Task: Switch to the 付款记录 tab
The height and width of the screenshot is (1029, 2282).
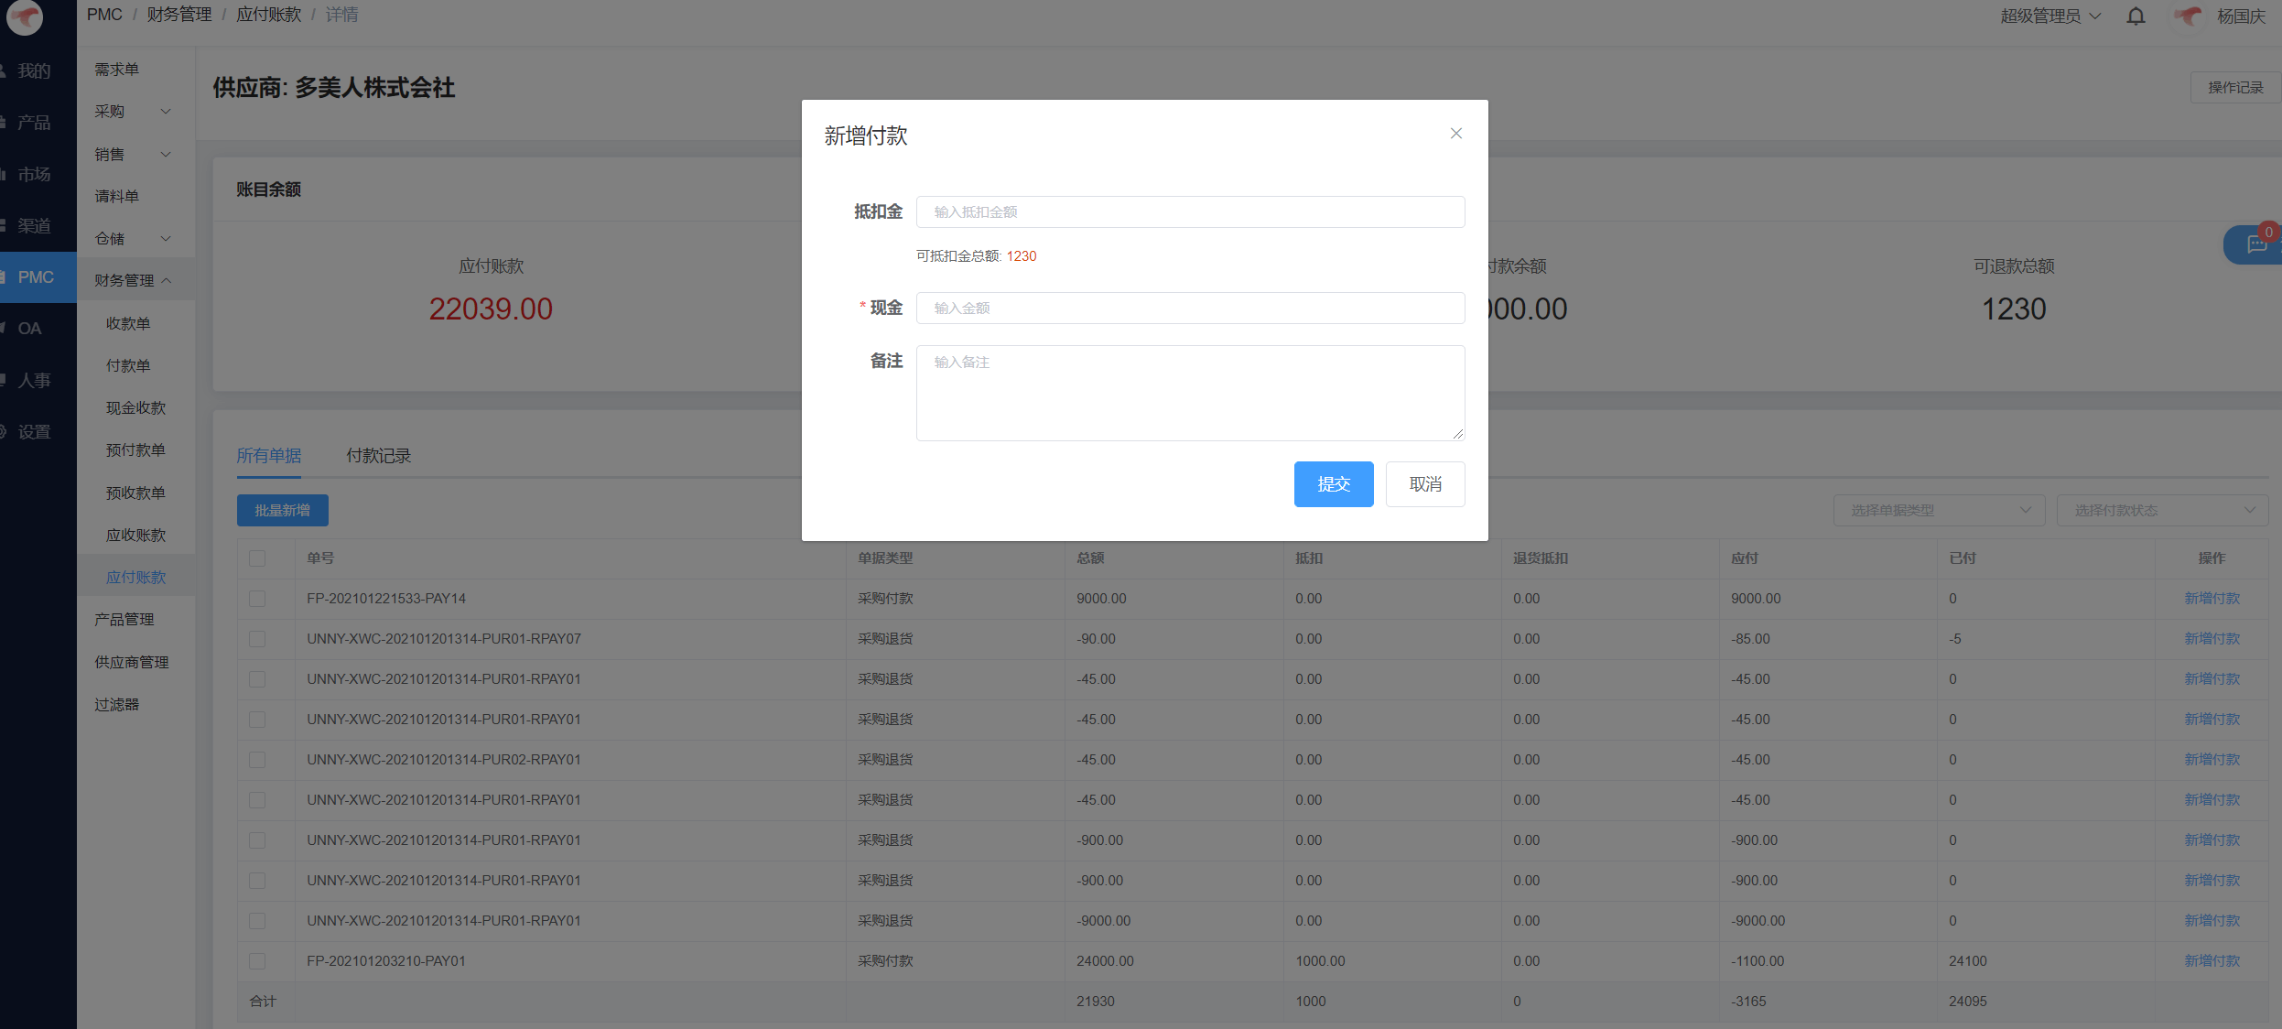Action: (x=378, y=456)
